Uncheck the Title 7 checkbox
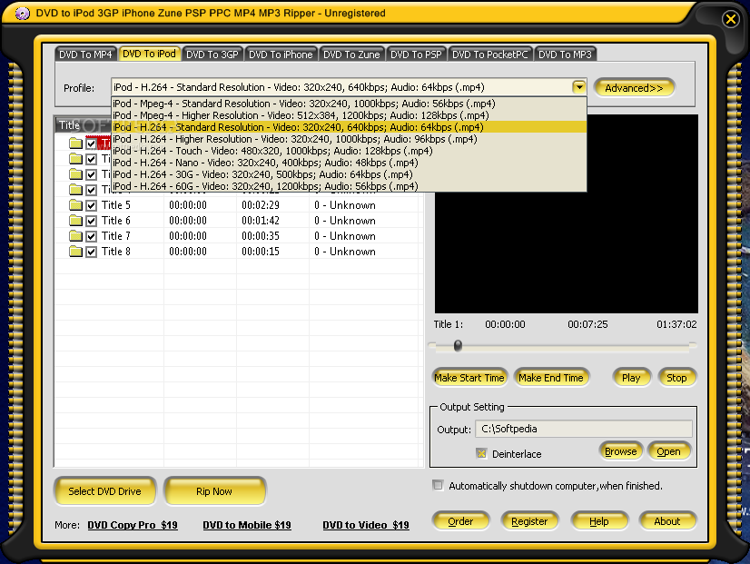 [x=92, y=236]
